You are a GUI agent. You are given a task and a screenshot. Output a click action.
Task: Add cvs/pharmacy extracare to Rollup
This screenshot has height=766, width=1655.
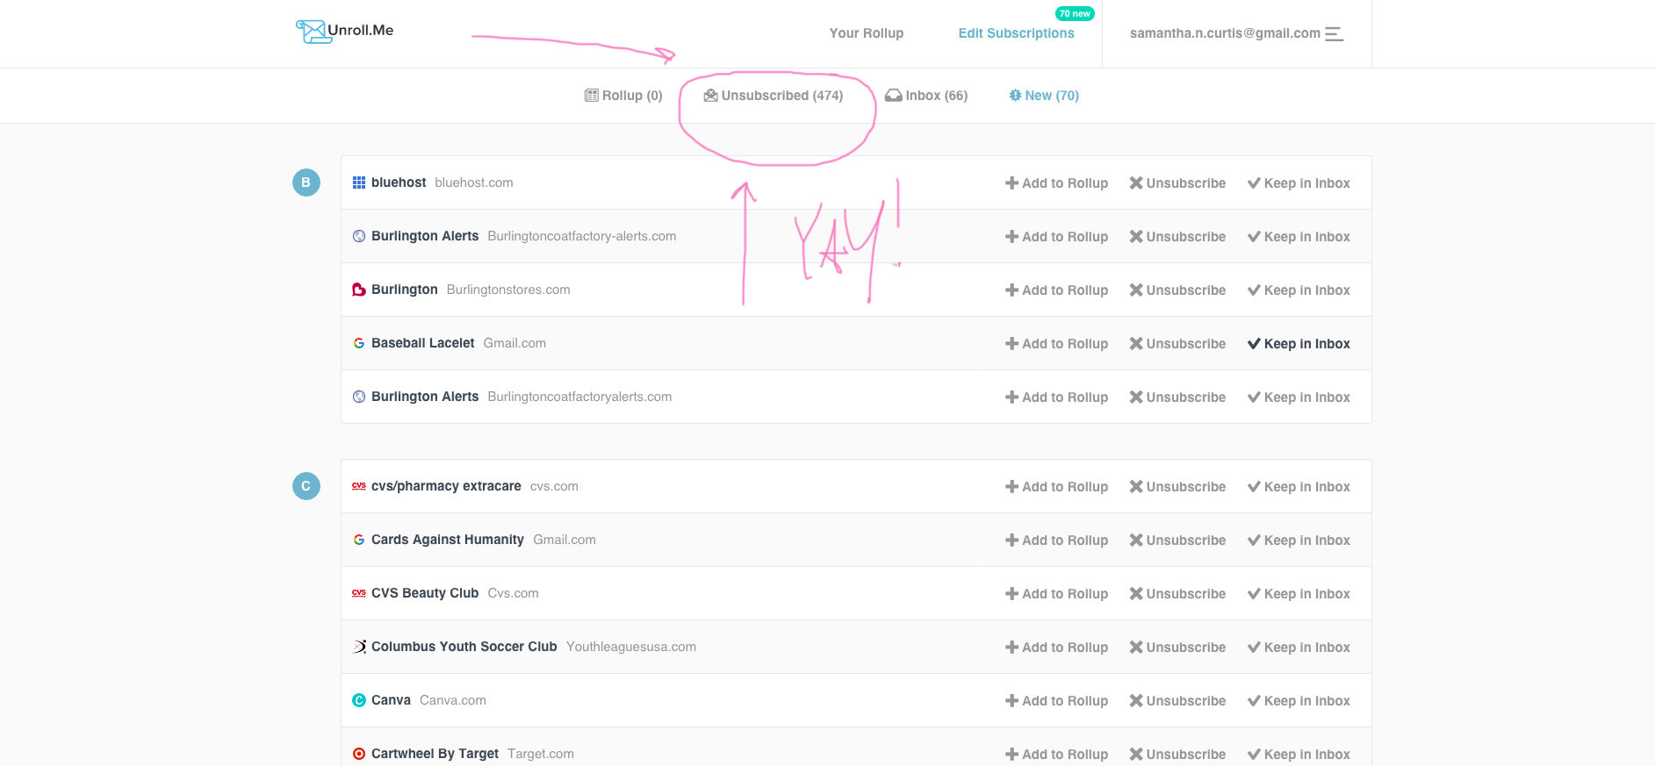pyautogui.click(x=1057, y=487)
